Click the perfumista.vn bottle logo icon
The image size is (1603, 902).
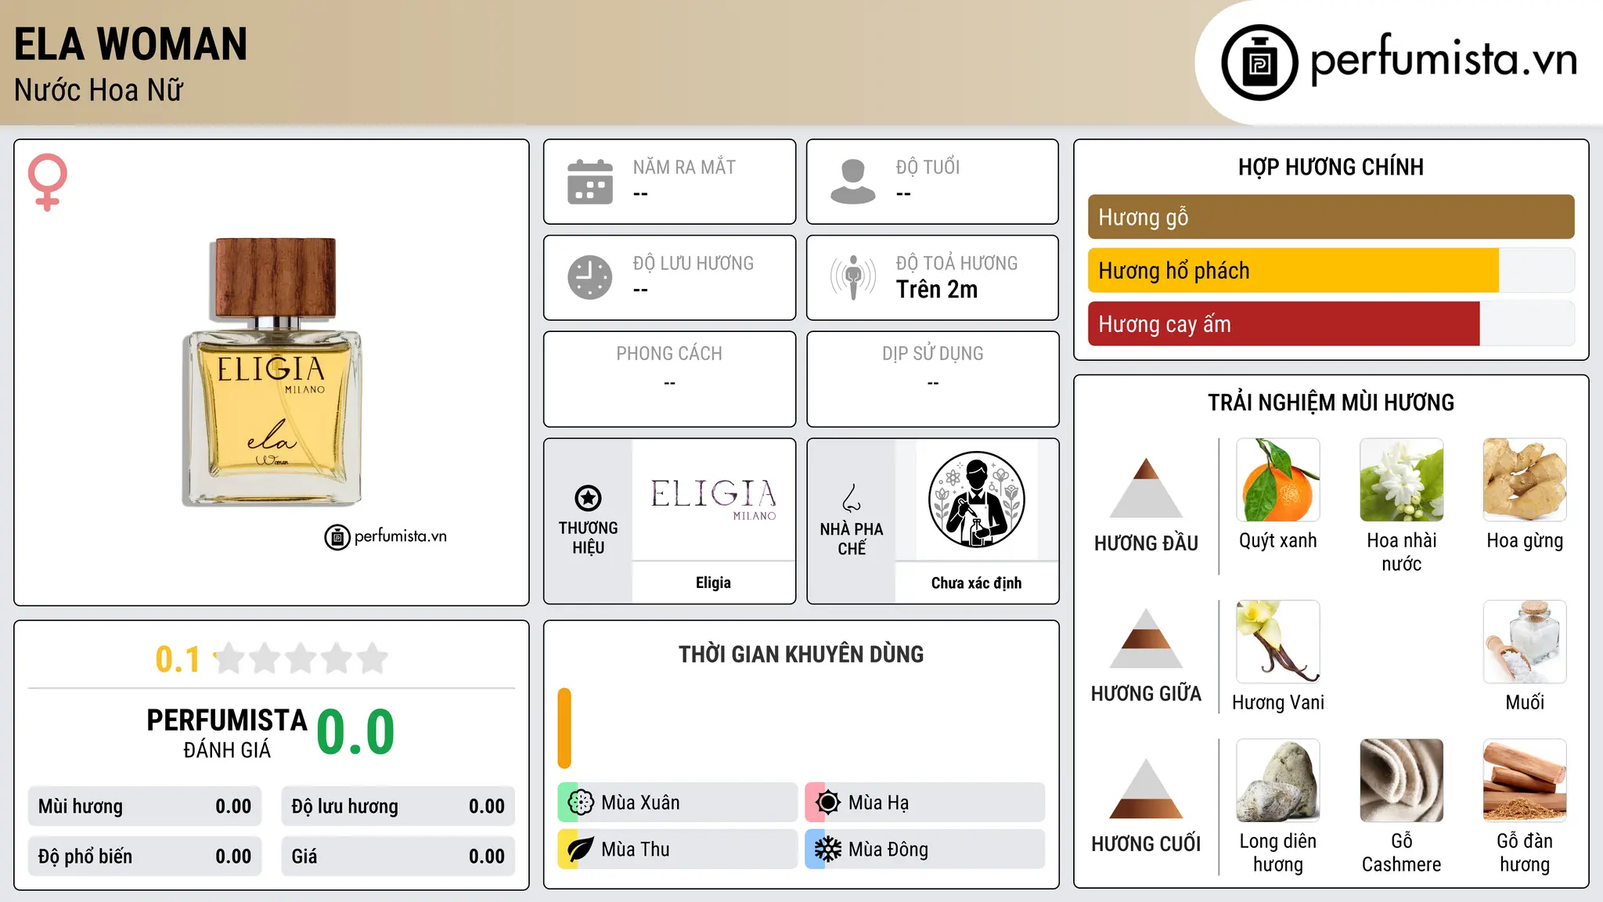click(x=1259, y=63)
